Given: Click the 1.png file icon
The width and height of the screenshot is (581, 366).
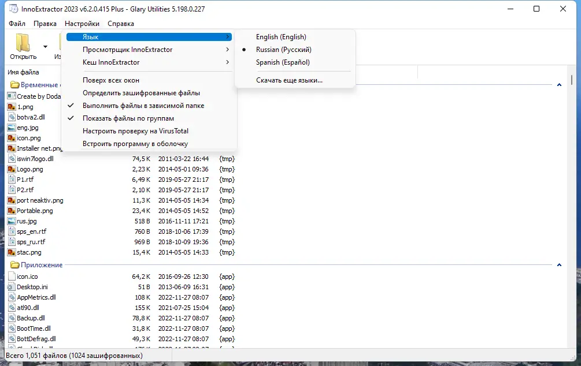Looking at the screenshot, I should 12,107.
